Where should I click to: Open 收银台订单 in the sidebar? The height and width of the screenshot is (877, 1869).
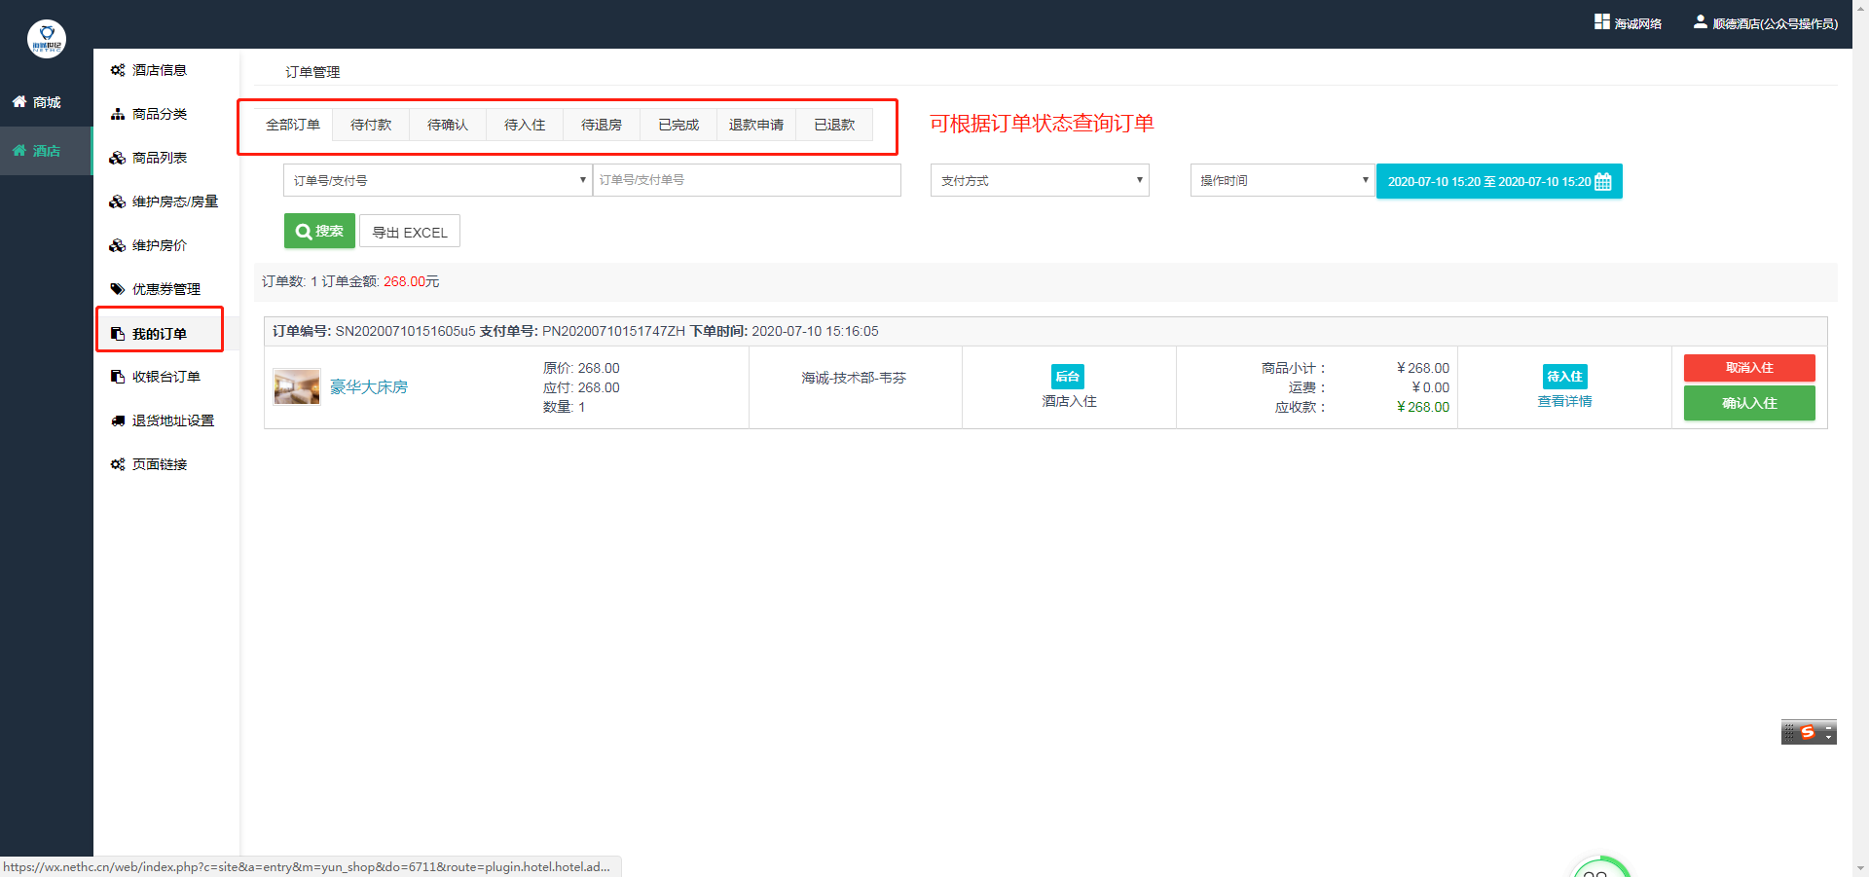[166, 377]
